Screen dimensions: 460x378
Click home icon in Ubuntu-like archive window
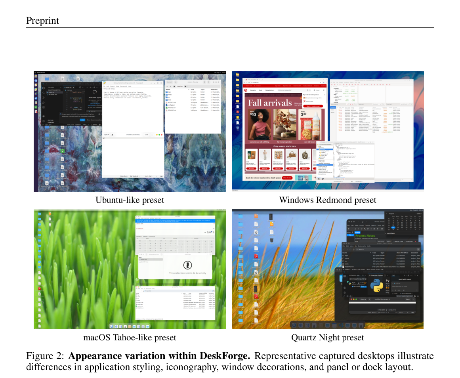coord(174,87)
